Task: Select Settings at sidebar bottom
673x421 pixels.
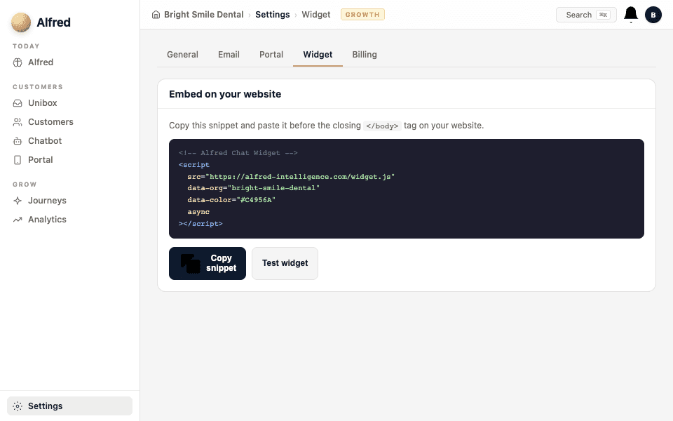Action: [x=70, y=406]
